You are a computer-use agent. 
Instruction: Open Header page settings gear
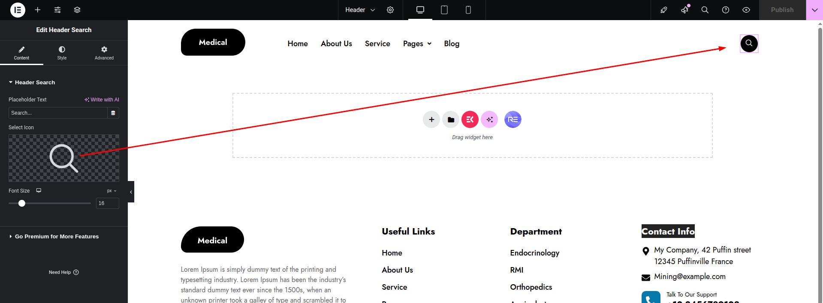tap(390, 10)
